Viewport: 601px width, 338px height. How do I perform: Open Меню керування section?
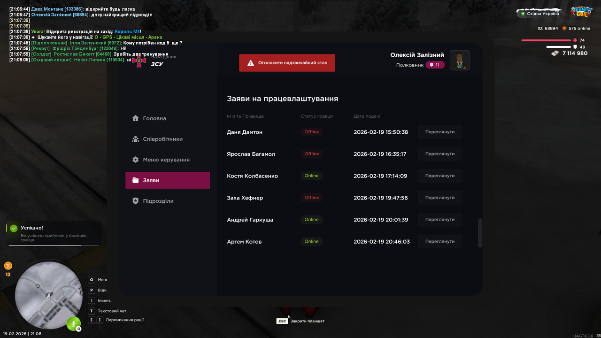[x=168, y=160]
